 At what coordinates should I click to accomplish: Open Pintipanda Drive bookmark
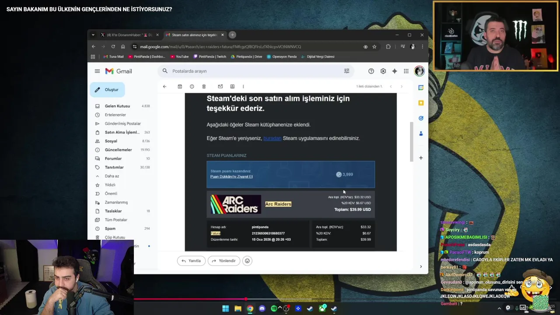tap(246, 56)
